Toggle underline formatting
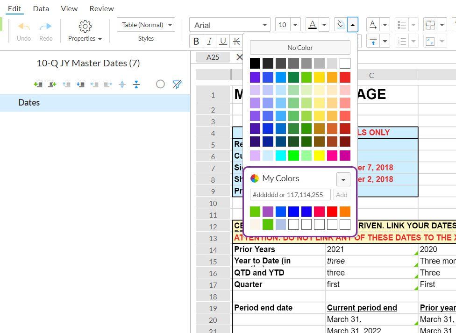 223,42
